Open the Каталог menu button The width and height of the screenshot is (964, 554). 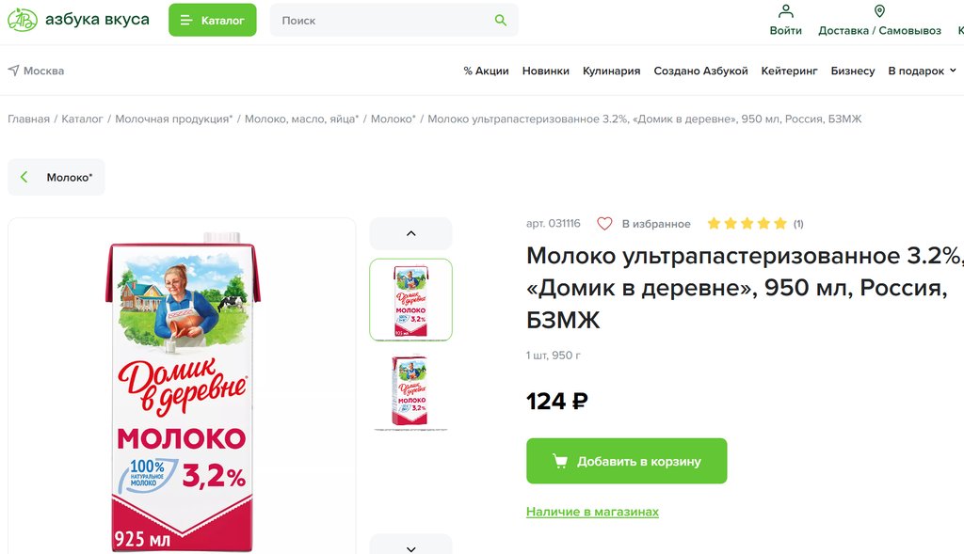click(x=212, y=20)
